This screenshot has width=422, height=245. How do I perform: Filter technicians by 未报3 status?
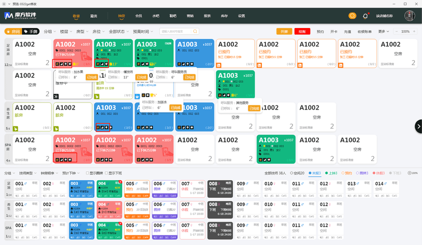point(314,173)
